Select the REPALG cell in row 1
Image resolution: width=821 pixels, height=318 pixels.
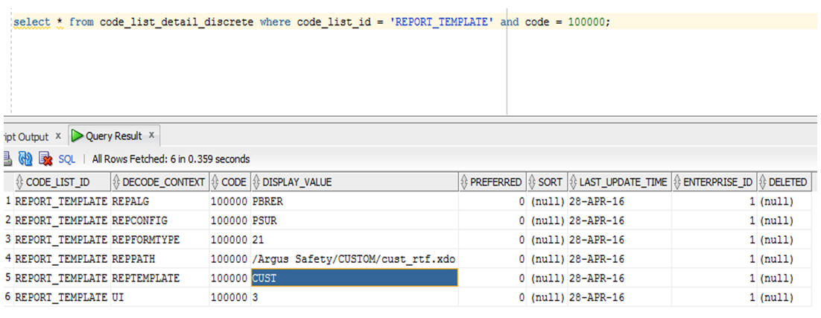click(x=159, y=201)
